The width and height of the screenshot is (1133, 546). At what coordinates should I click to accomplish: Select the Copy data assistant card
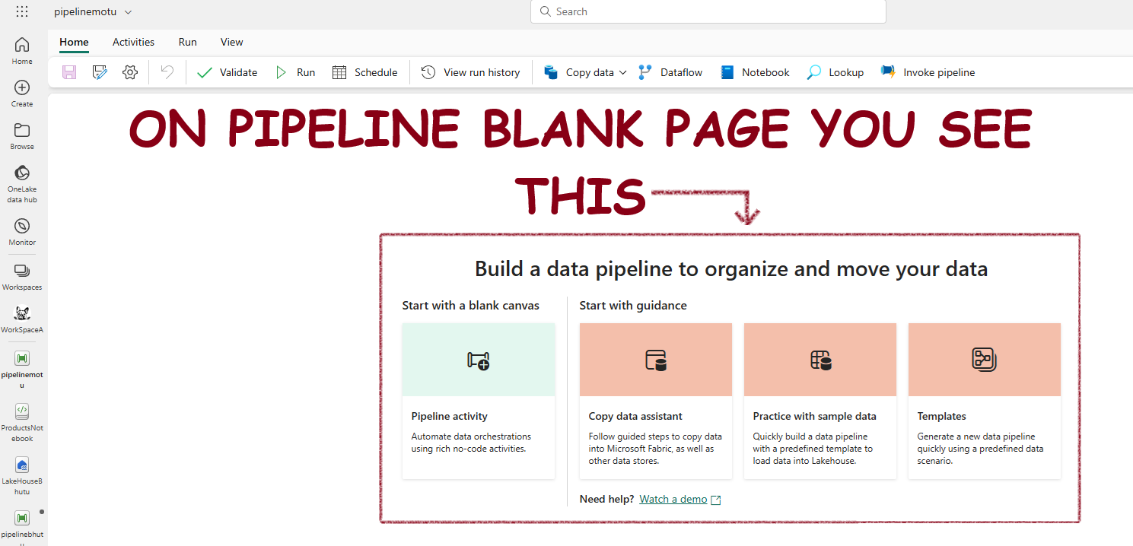pyautogui.click(x=655, y=401)
